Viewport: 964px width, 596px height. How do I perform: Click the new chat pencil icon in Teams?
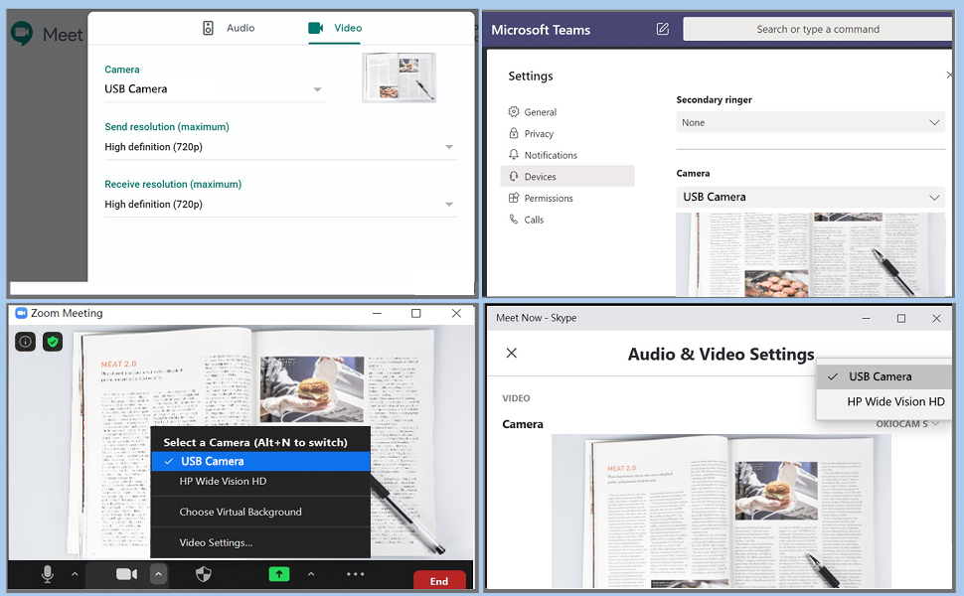[662, 30]
